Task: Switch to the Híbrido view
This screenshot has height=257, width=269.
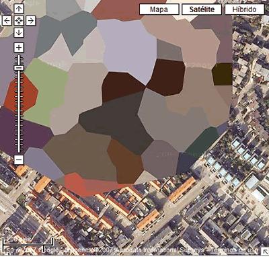Action: (x=244, y=9)
